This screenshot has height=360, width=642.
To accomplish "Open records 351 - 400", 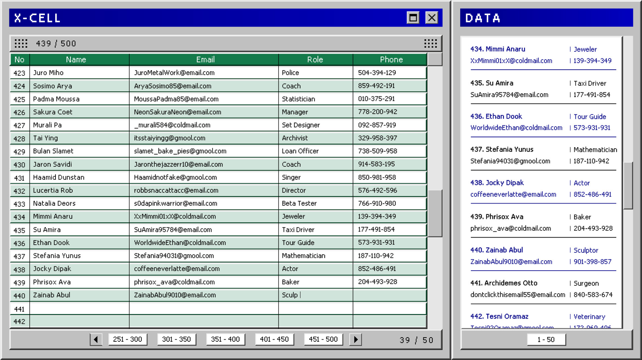I will tap(225, 339).
